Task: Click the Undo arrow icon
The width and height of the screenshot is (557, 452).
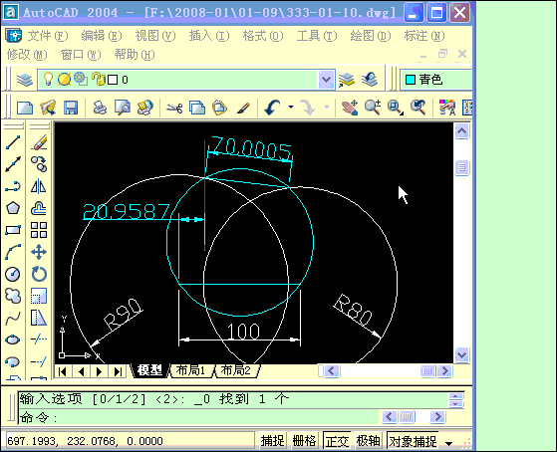Action: coord(272,108)
